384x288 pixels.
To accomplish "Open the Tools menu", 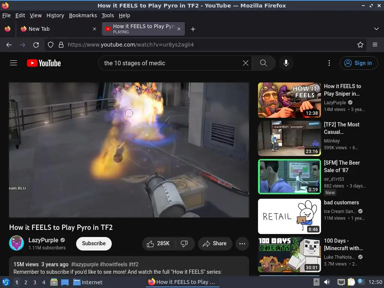I will (x=108, y=15).
